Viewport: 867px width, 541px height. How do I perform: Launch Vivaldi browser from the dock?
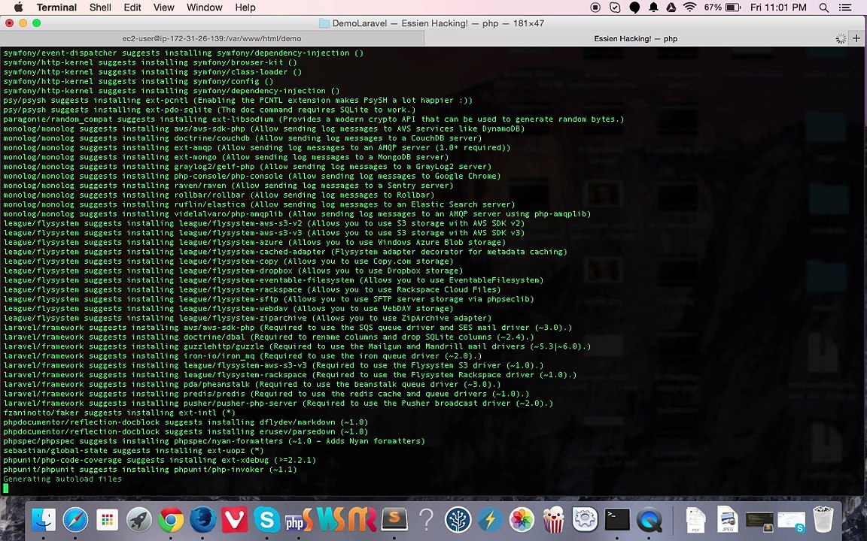pyautogui.click(x=235, y=519)
